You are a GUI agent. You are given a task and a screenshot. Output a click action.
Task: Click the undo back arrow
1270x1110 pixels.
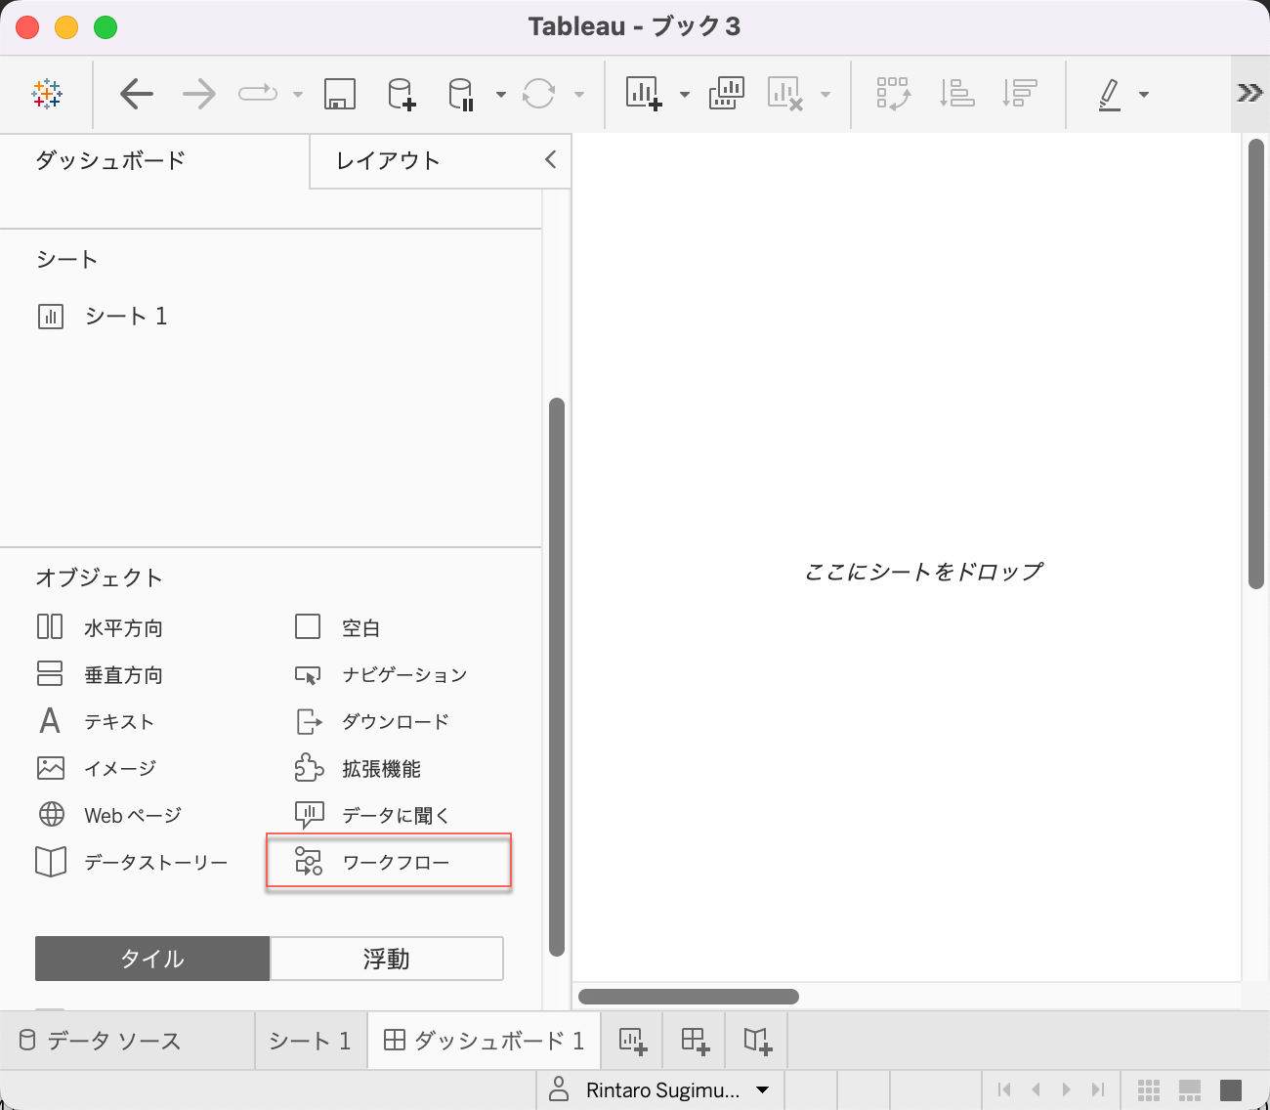click(x=137, y=94)
